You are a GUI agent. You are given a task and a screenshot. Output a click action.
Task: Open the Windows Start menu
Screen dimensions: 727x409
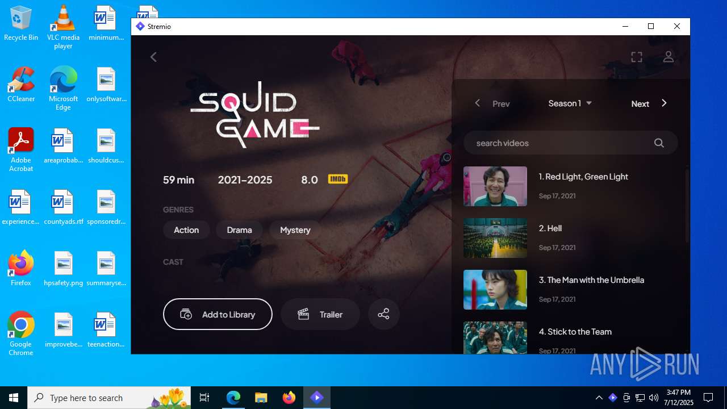tap(14, 398)
